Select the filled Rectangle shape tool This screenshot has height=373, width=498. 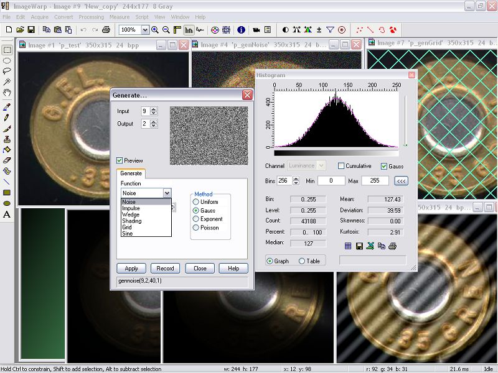pos(7,193)
